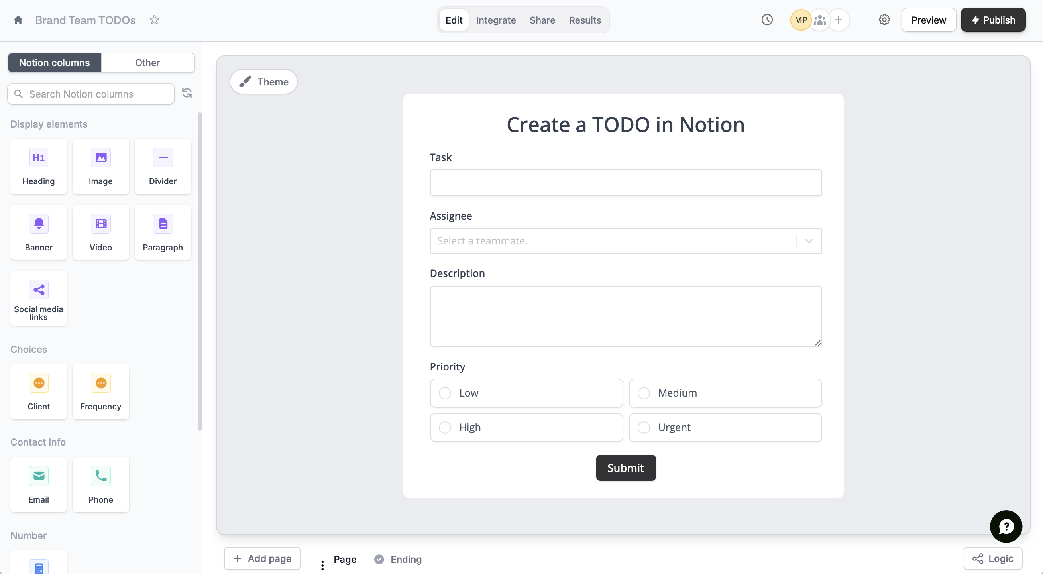Open the help chat bubble
Screen dimensions: 1043x574
pos(1006,526)
